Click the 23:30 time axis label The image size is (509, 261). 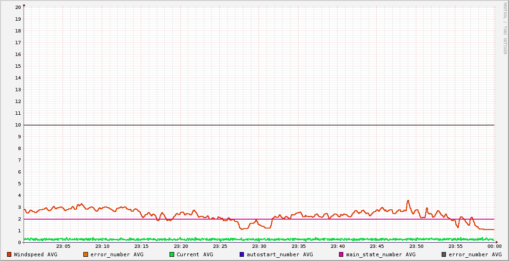pyautogui.click(x=259, y=246)
